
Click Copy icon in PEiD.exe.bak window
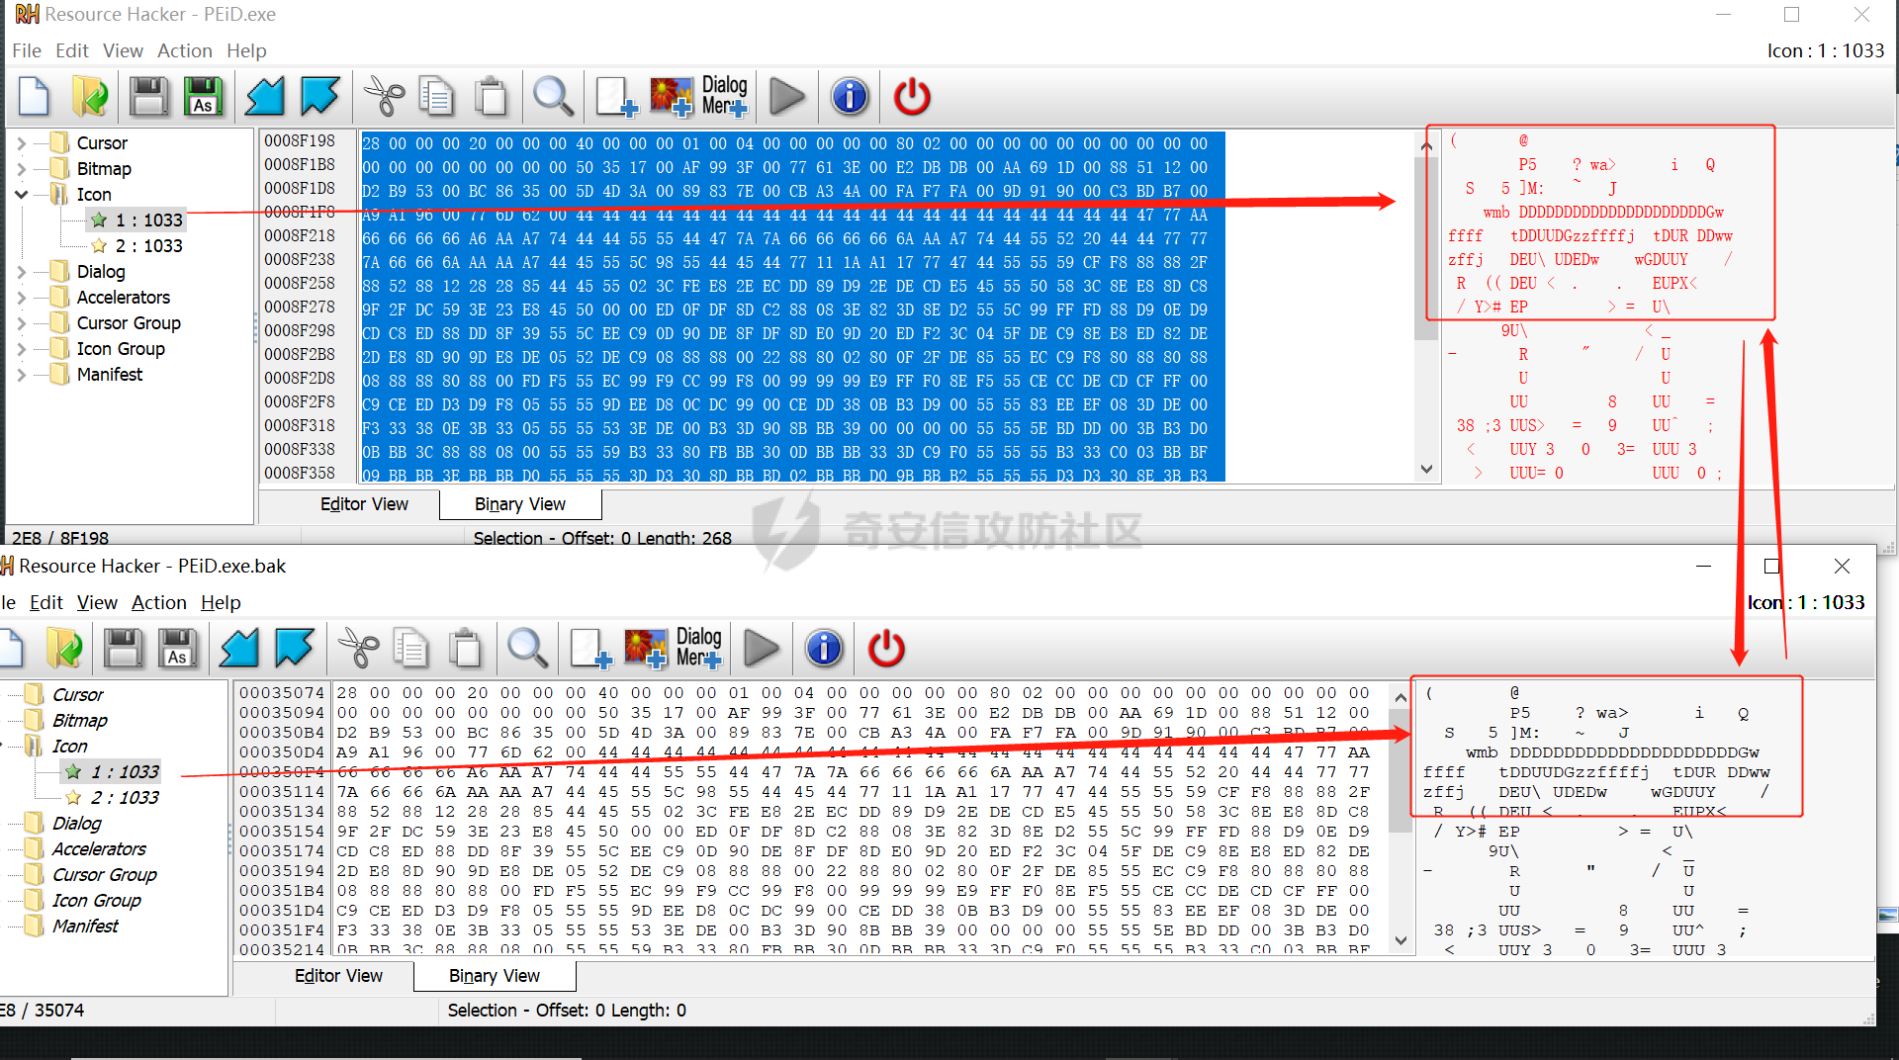410,649
